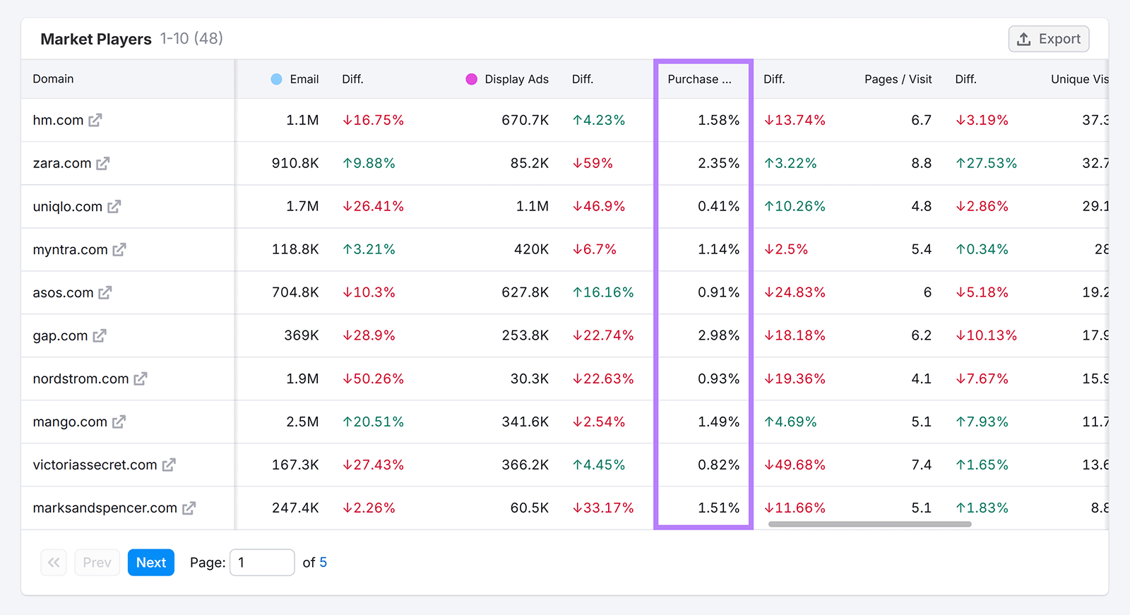Click the ↓50.26% email diff value
The width and height of the screenshot is (1130, 615).
click(x=373, y=378)
